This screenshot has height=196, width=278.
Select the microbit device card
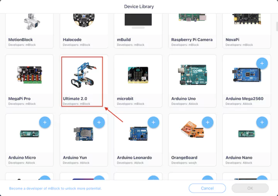point(138,81)
